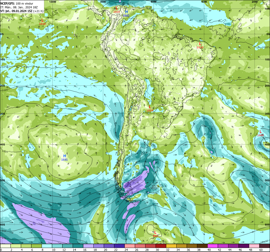The width and height of the screenshot is (270, 252).
Task: Click the L 1006 low-pressure marker
Action: coord(260,133)
